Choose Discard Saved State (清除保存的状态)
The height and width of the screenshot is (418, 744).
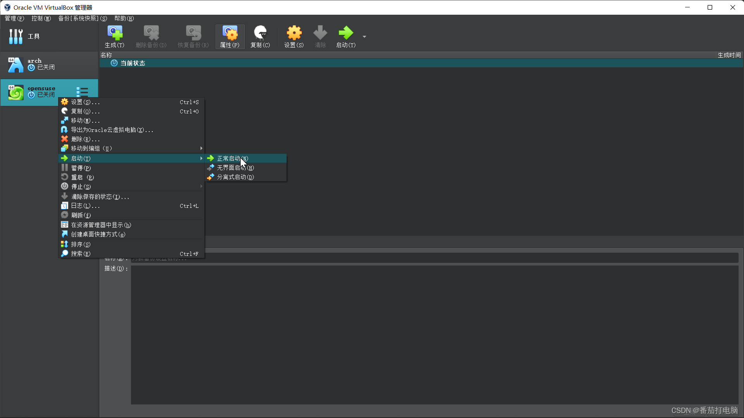tap(131, 197)
